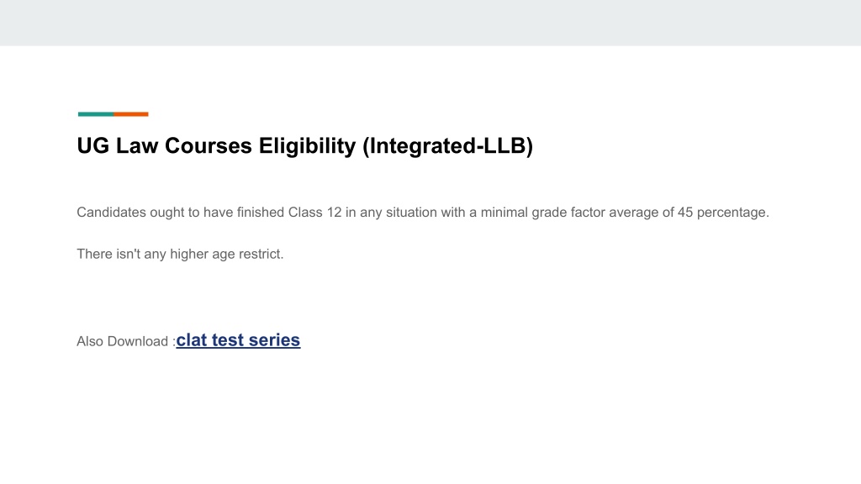This screenshot has height=484, width=861.
Task: Click the orange segment of accent bar
Action: (x=130, y=114)
